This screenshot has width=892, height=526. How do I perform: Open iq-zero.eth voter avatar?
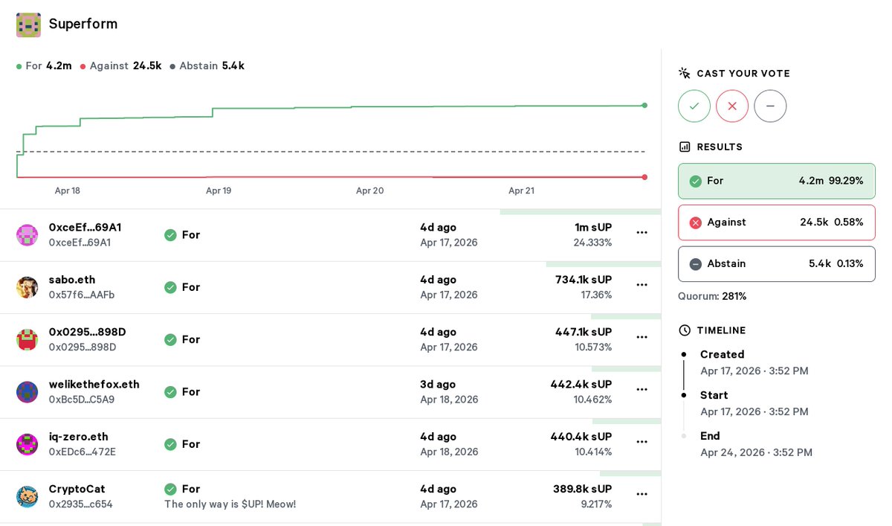28,444
